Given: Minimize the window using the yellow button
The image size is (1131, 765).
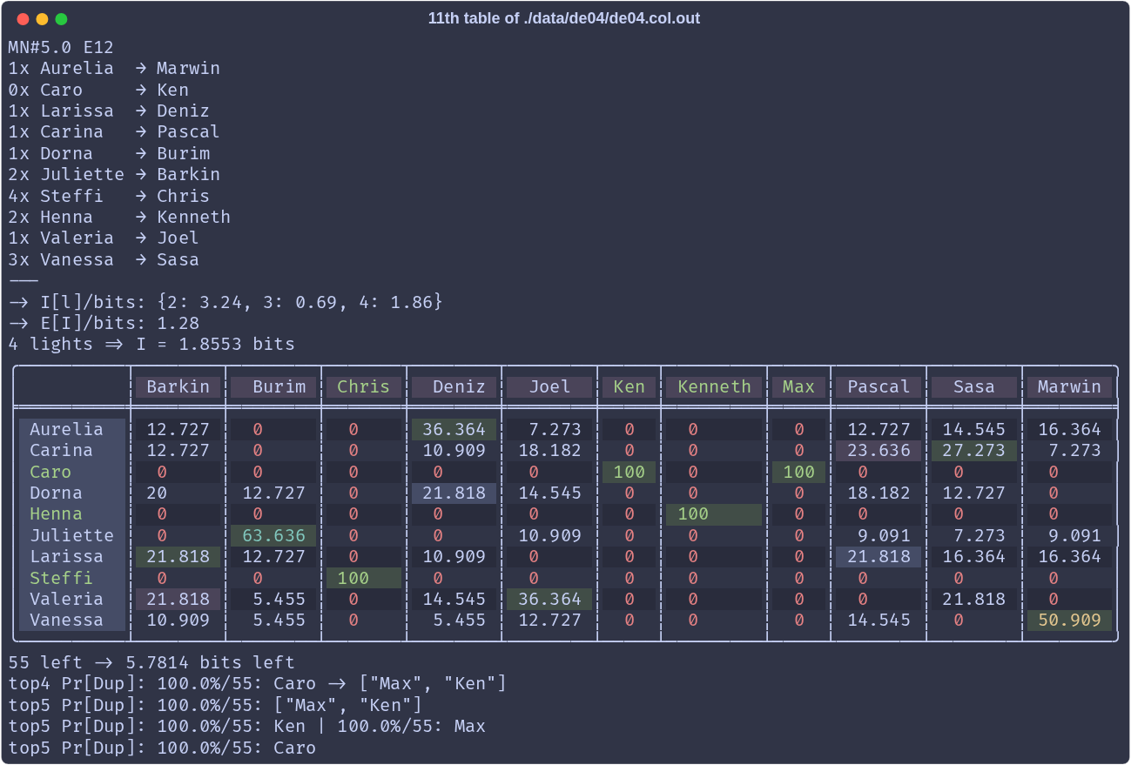Looking at the screenshot, I should [42, 19].
